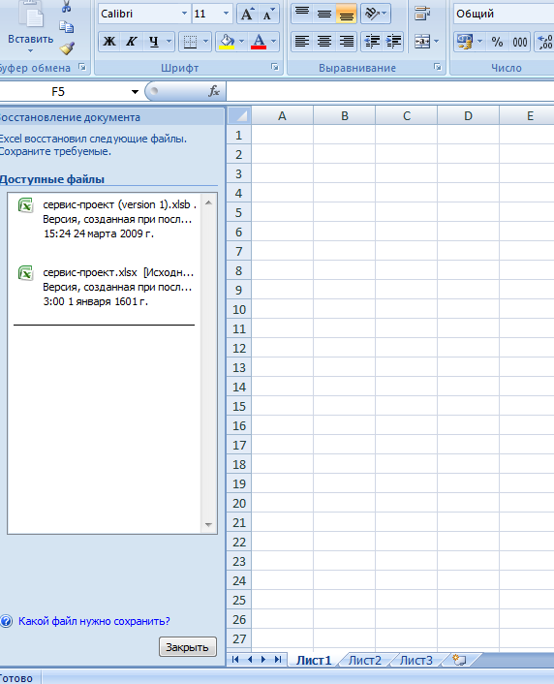Viewport: 554px width, 684px height.
Task: Open Alignment (Выравнивание) dialog launcher
Action: [x=438, y=67]
